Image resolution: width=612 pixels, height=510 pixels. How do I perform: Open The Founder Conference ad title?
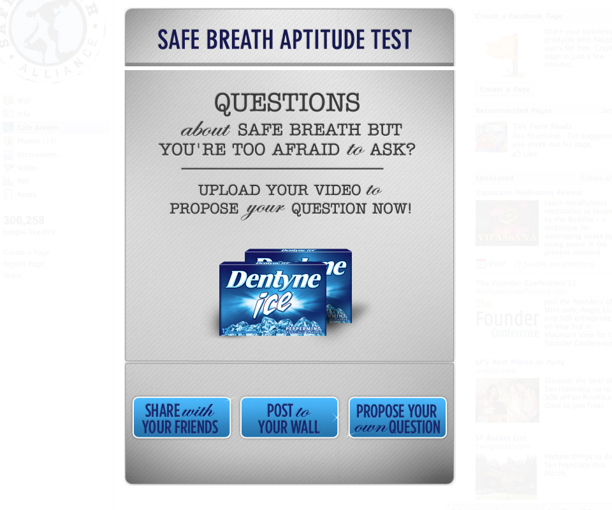(526, 283)
